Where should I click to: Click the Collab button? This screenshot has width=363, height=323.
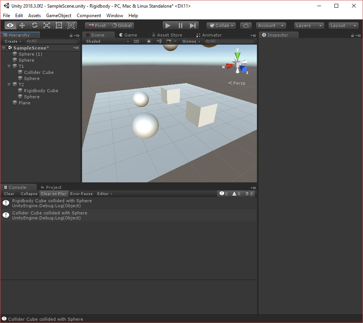(x=221, y=25)
